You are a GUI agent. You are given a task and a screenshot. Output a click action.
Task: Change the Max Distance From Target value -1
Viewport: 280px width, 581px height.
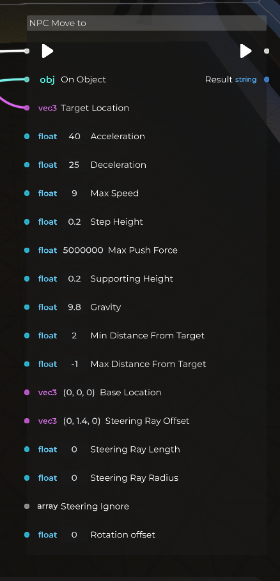(x=74, y=364)
